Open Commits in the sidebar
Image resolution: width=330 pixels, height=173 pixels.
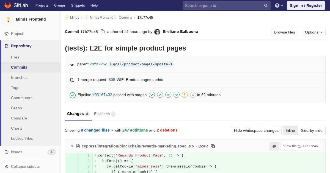point(31,67)
